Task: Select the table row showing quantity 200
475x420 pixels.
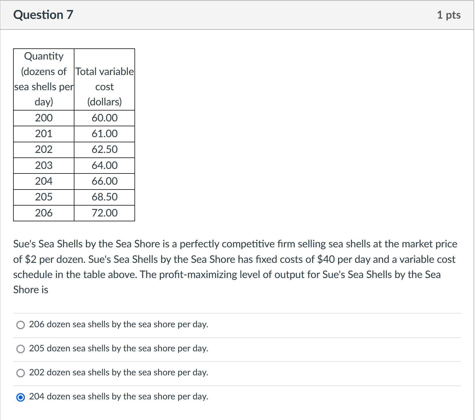Action: pyautogui.click(x=43, y=118)
